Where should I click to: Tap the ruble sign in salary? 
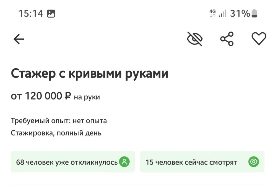pyautogui.click(x=67, y=96)
